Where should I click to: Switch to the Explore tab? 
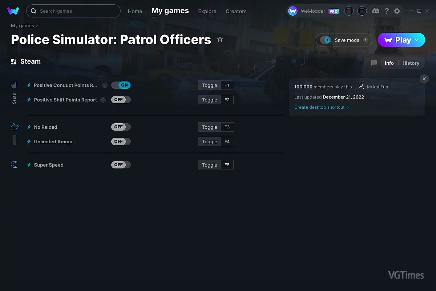point(207,11)
